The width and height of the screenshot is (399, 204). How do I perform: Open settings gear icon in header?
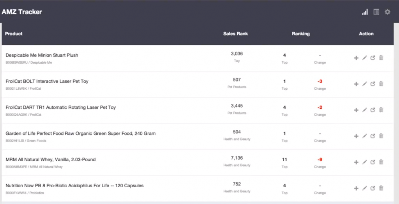point(387,12)
